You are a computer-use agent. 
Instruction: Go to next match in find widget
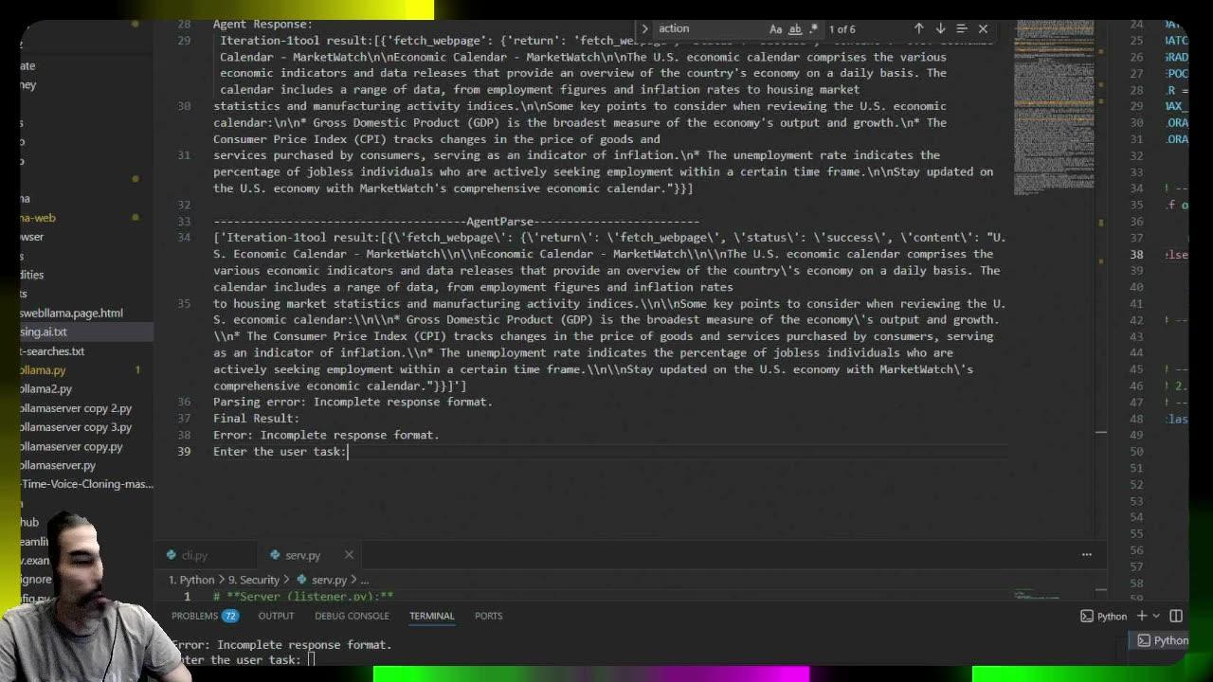940,29
